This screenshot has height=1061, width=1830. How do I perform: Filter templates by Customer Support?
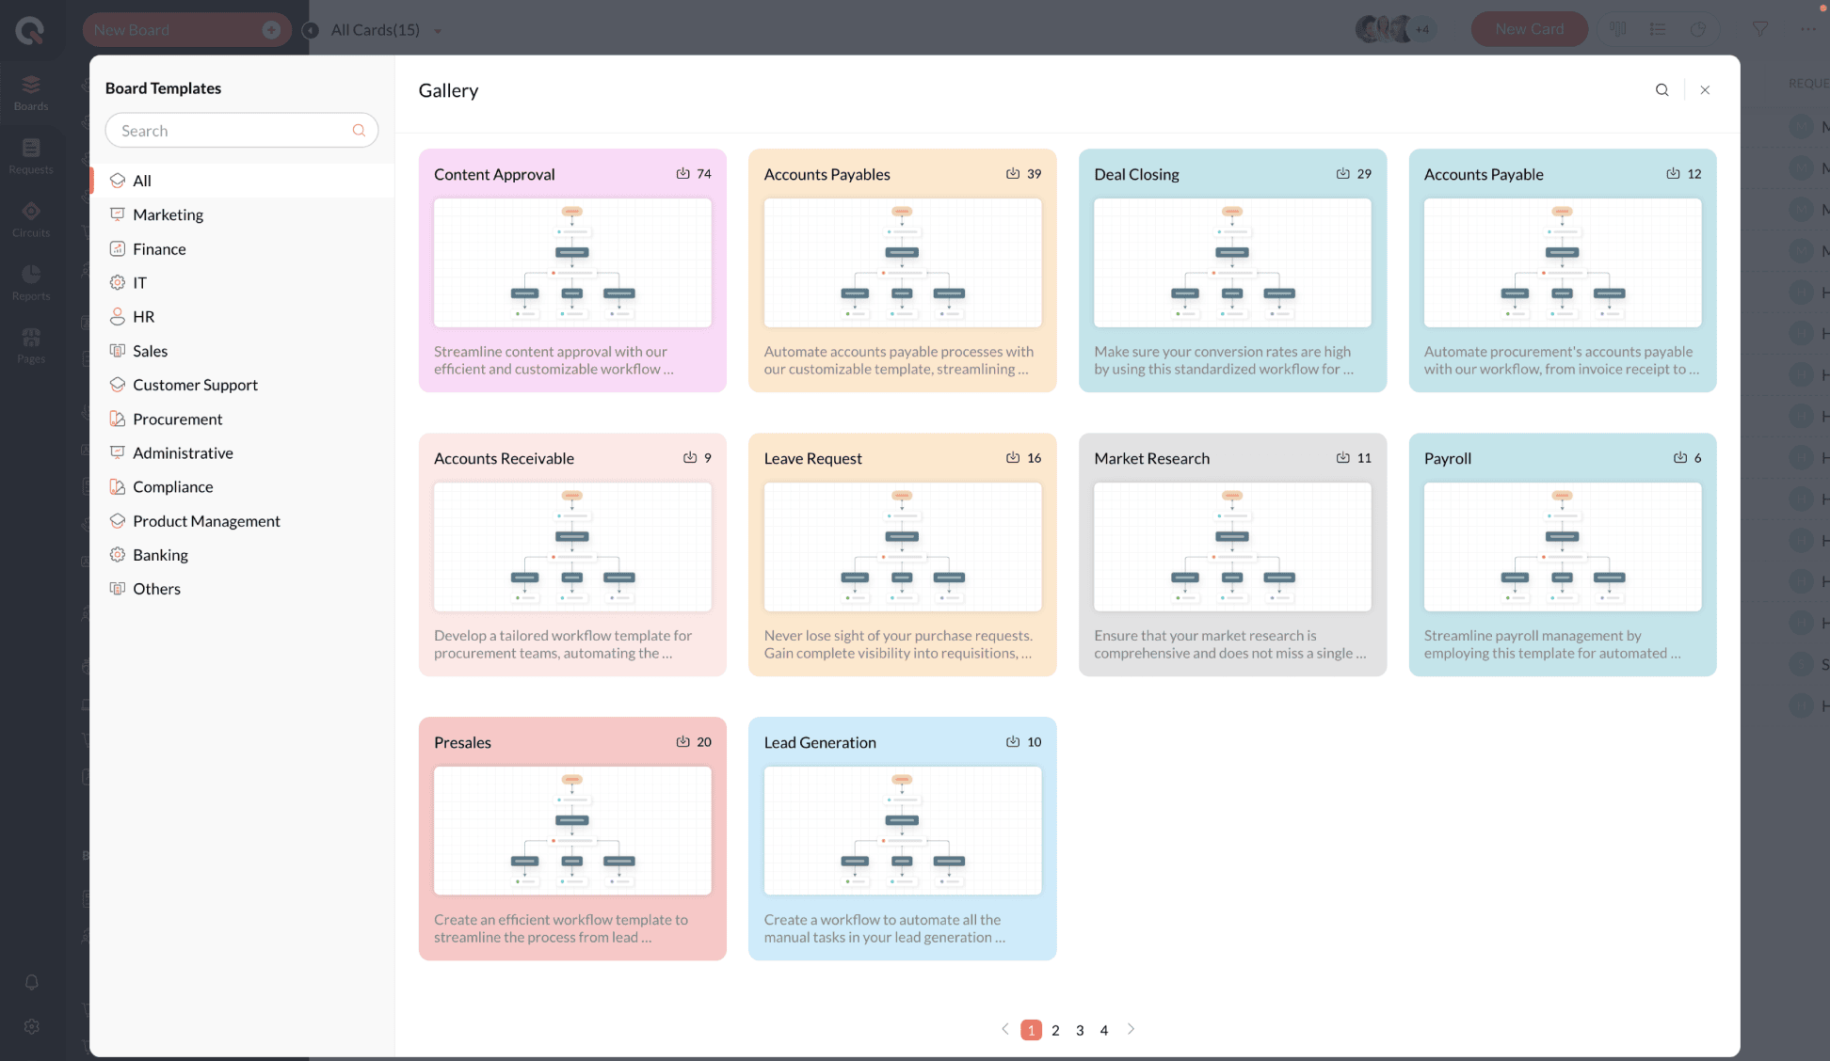click(x=195, y=385)
